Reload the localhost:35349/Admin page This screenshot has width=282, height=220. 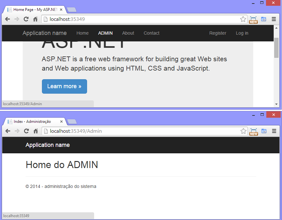coord(27,131)
